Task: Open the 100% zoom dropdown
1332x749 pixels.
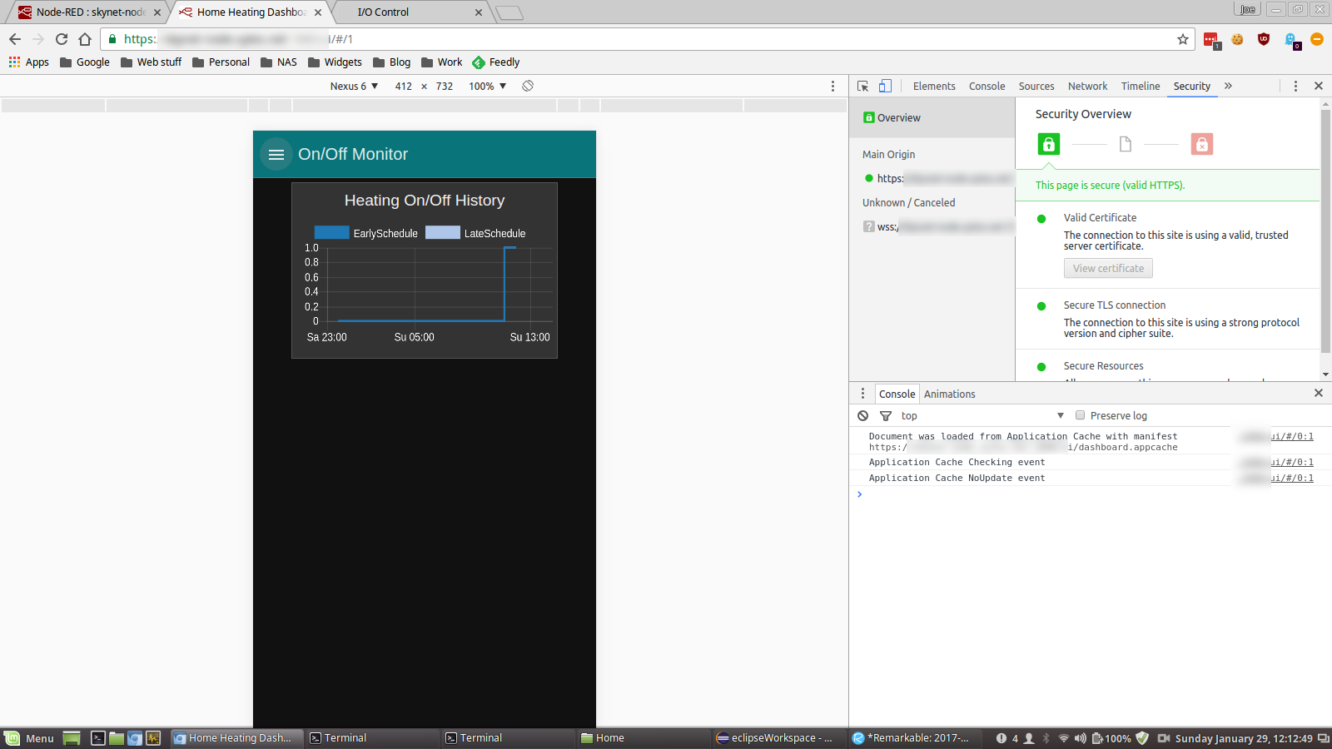Action: [x=487, y=87]
